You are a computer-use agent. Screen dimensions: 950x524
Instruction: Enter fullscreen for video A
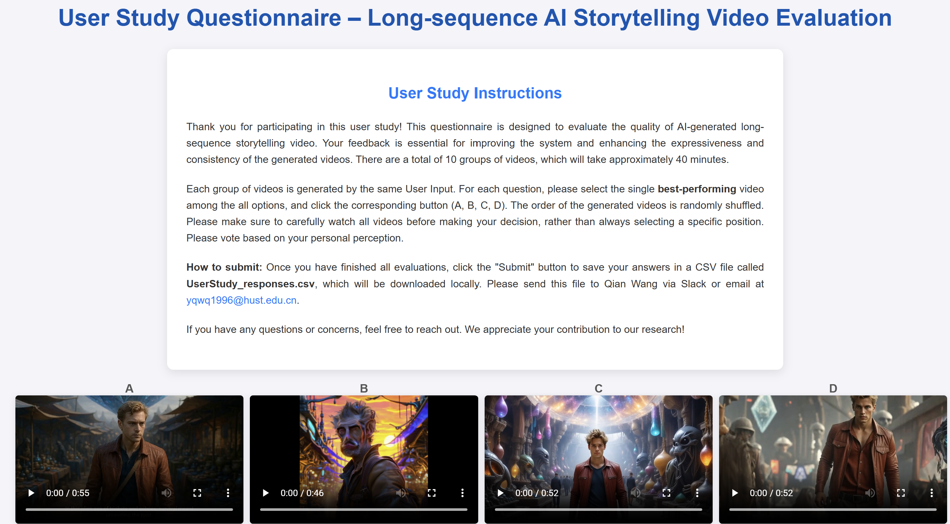click(197, 493)
